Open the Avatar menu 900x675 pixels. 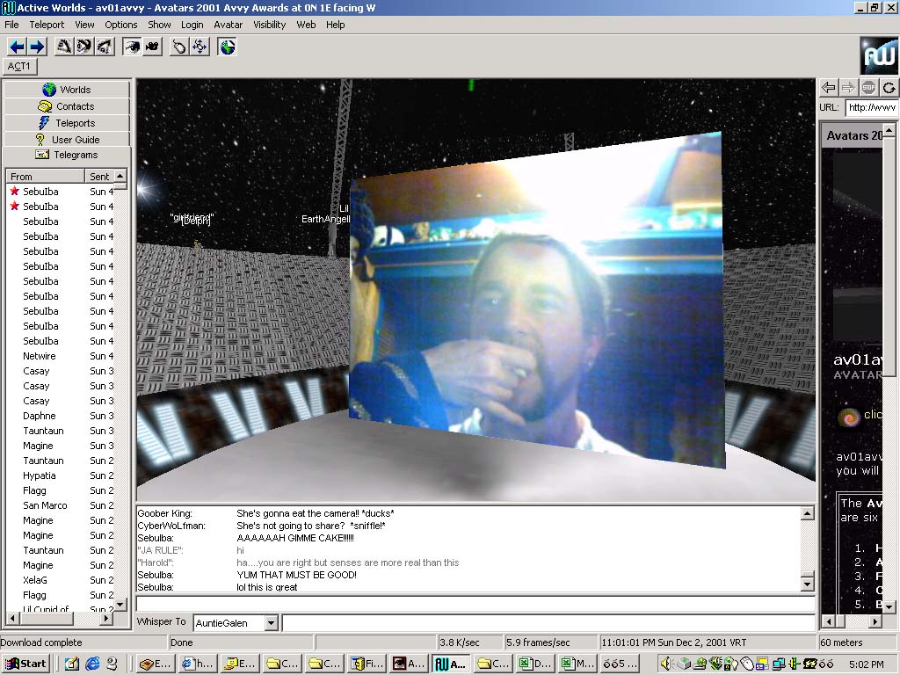point(228,25)
